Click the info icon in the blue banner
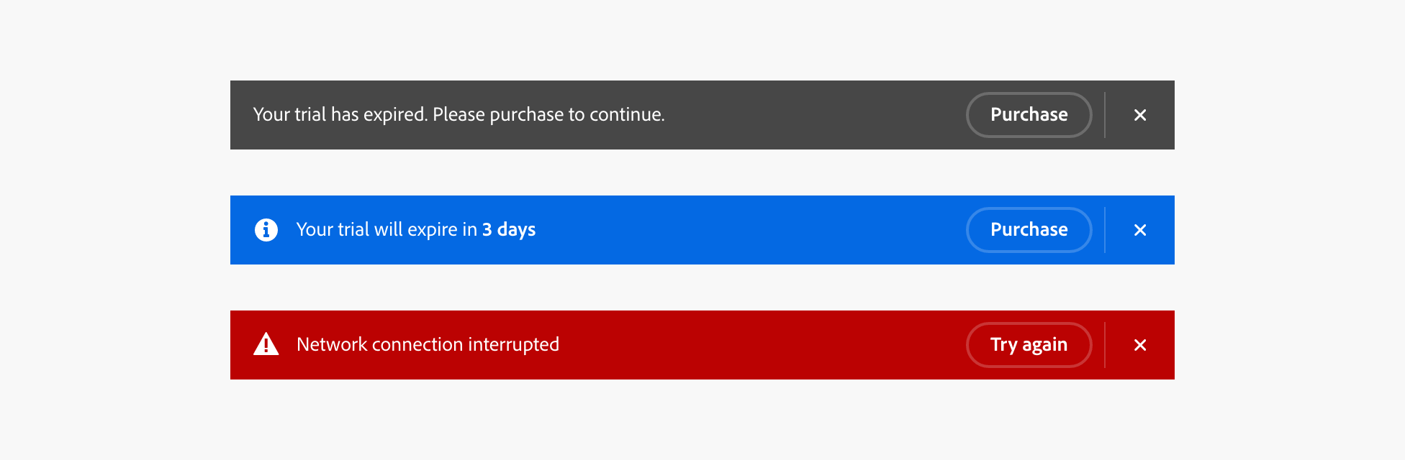1405x460 pixels. point(266,230)
